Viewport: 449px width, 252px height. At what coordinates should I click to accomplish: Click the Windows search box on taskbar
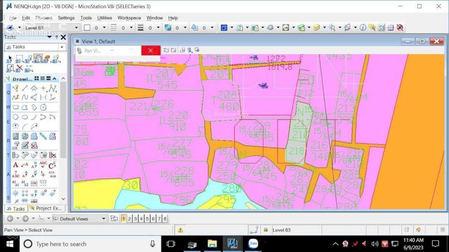point(61,244)
